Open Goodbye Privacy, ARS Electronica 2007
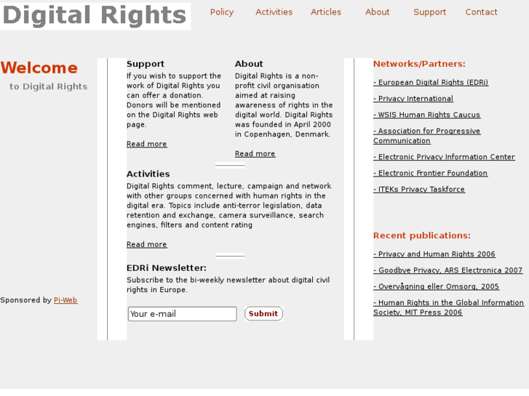 [448, 270]
